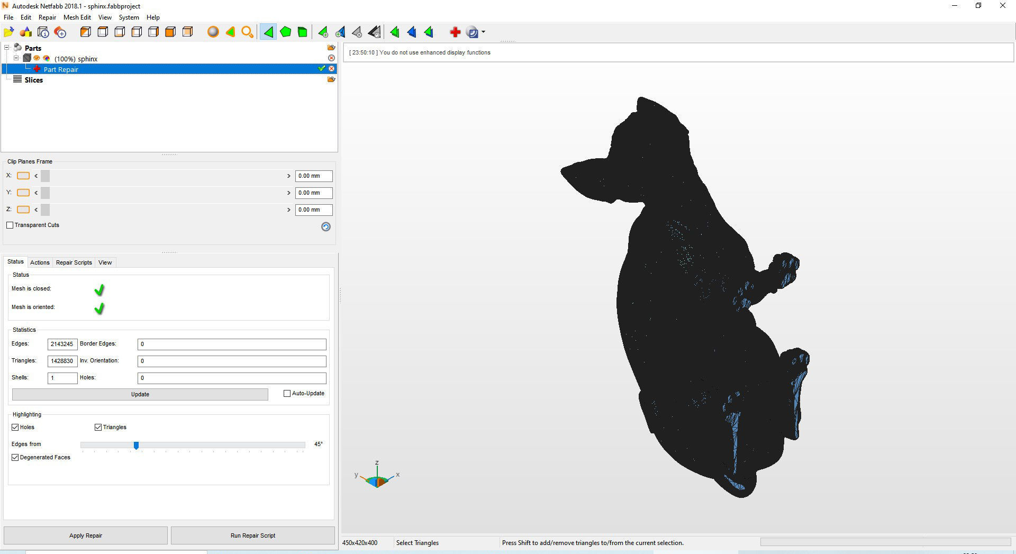Toggle the Z clip plane button
This screenshot has height=554, width=1016.
[x=23, y=210]
